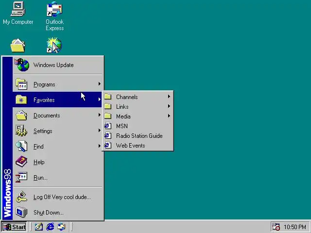Viewport: 311px width, 233px height.
Task: Click the Web Events page icon
Action: 108,145
